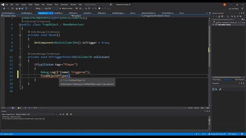
Task: Collapse the if-statement outline toggle on line 13
Action: point(20,65)
